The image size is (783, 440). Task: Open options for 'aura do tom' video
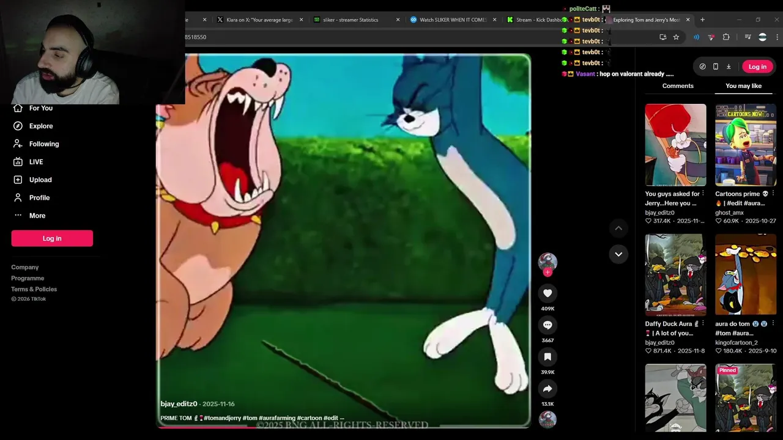[x=773, y=324]
